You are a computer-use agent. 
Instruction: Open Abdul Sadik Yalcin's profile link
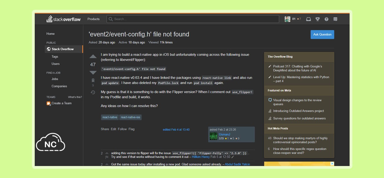tap(237, 164)
